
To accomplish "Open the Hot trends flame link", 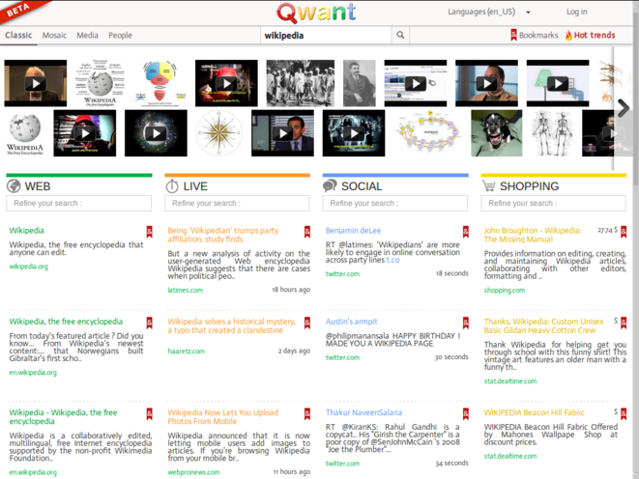I will point(590,35).
